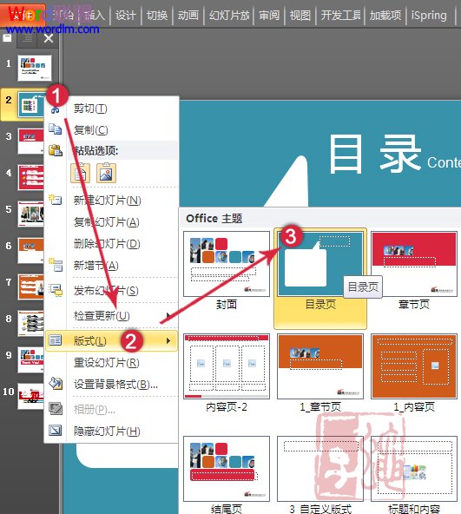Click the New Slide icon

[55, 200]
